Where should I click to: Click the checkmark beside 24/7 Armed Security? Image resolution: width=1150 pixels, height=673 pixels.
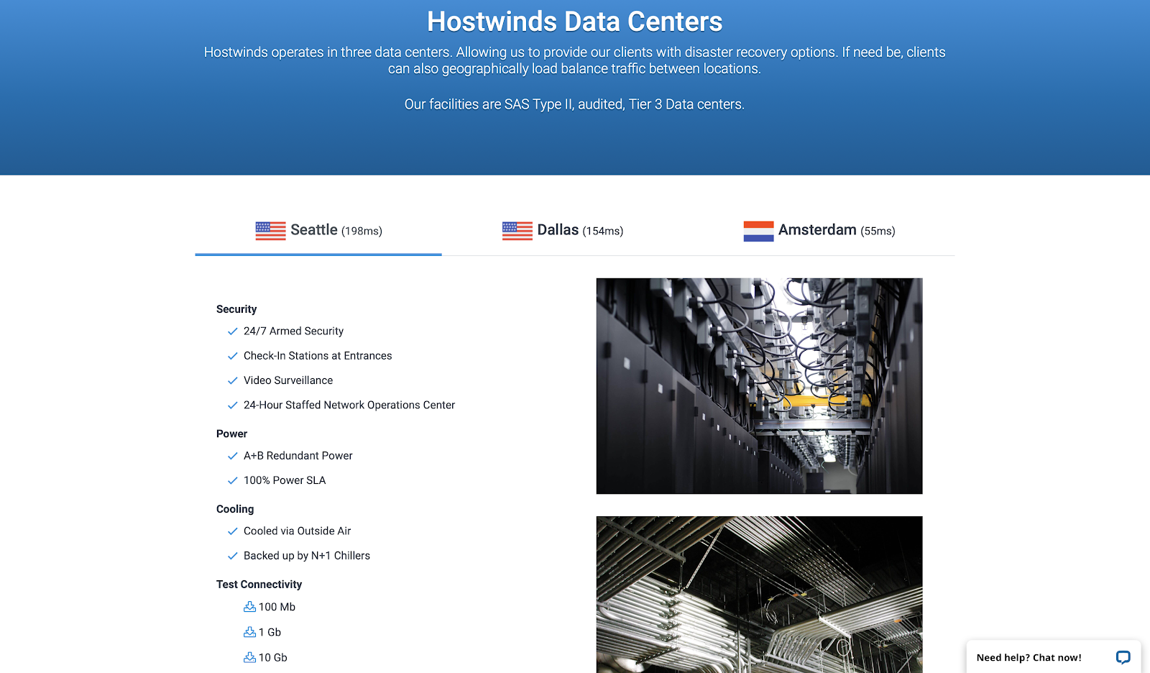(233, 331)
